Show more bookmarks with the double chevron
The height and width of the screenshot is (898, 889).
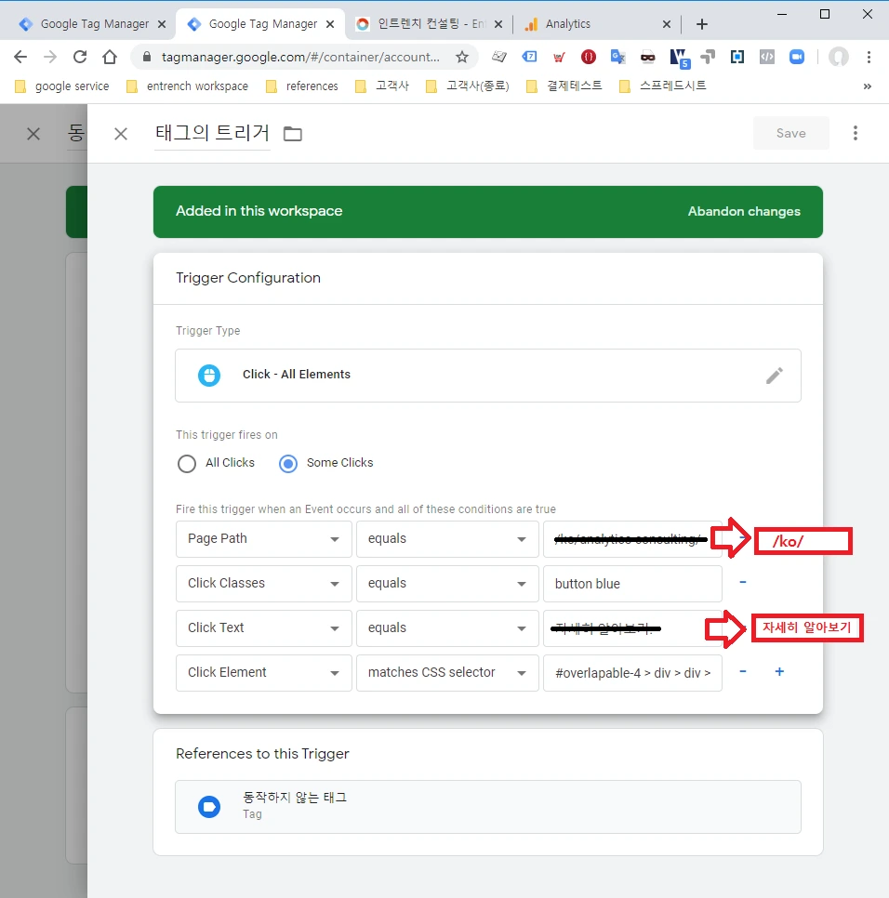pyautogui.click(x=868, y=86)
